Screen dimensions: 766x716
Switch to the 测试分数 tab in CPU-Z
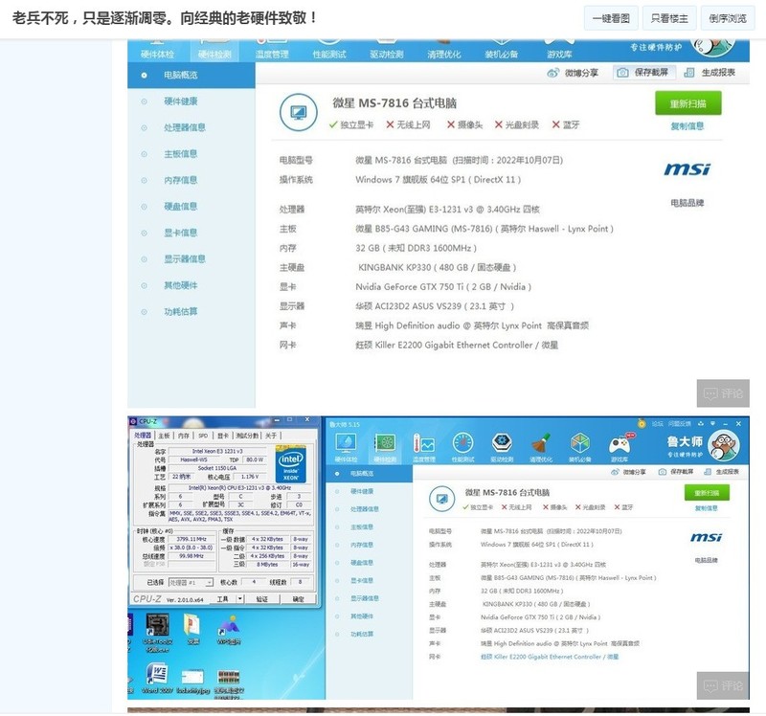(248, 436)
